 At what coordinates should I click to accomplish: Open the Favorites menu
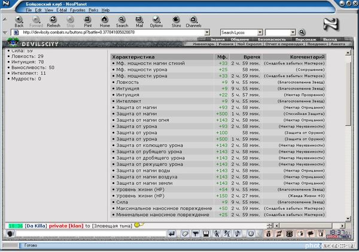78,10
